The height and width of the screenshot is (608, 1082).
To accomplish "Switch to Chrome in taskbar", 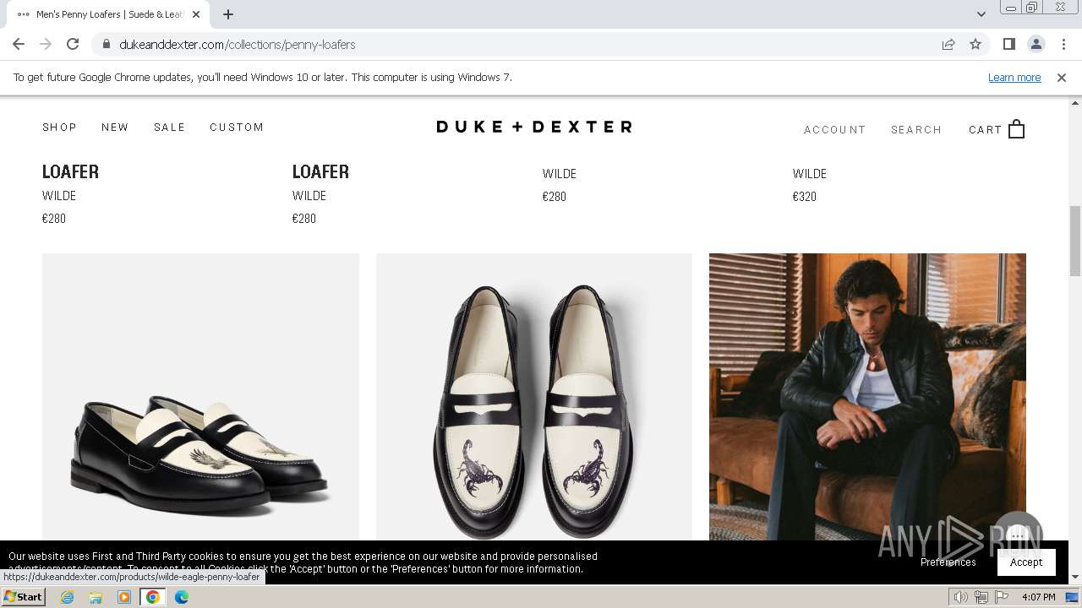I will coord(153,597).
